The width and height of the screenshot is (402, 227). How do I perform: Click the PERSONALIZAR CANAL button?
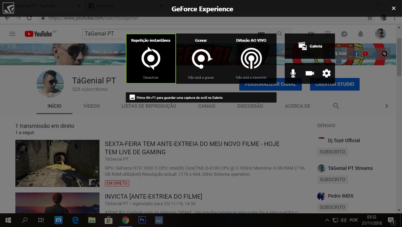coord(270,84)
